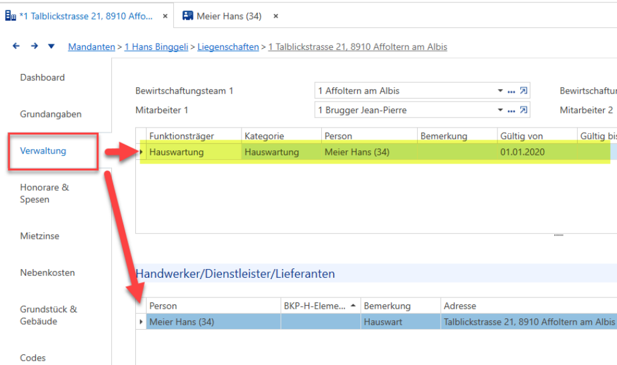Open the navigation history dropdown arrow

[51, 46]
